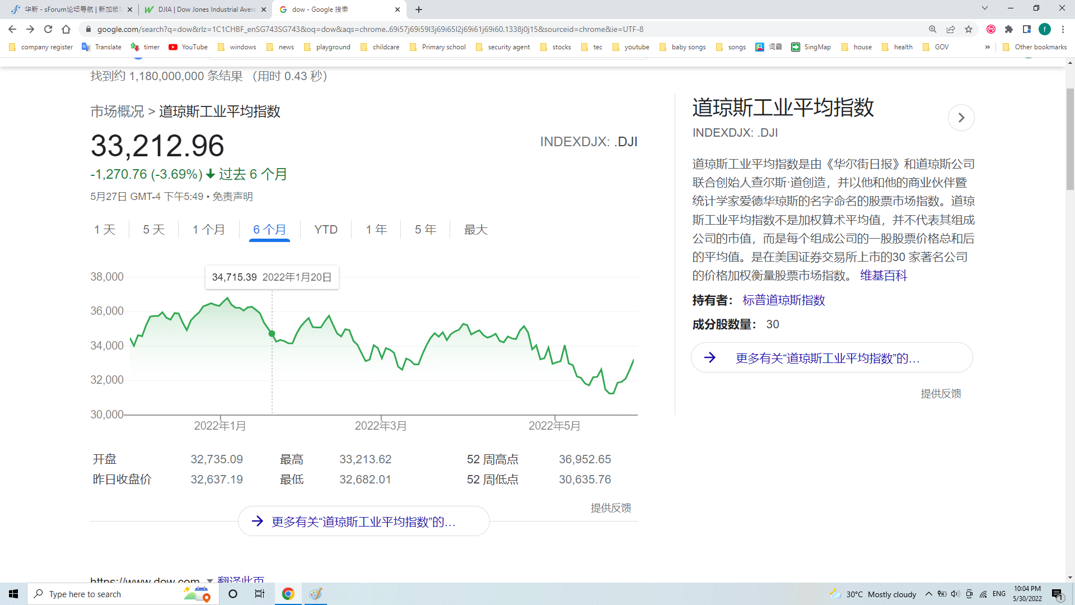Open the zoom magnifier icon in address bar
1075x605 pixels.
933,29
